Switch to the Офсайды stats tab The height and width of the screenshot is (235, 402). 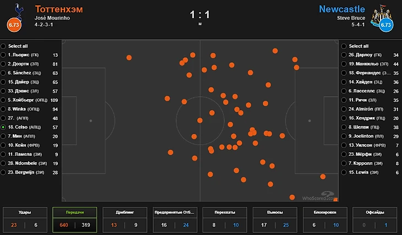(x=375, y=220)
